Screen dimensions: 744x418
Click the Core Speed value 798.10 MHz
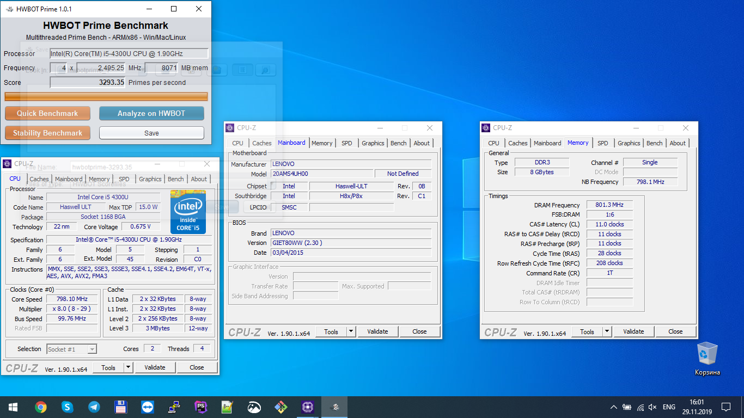click(72, 299)
